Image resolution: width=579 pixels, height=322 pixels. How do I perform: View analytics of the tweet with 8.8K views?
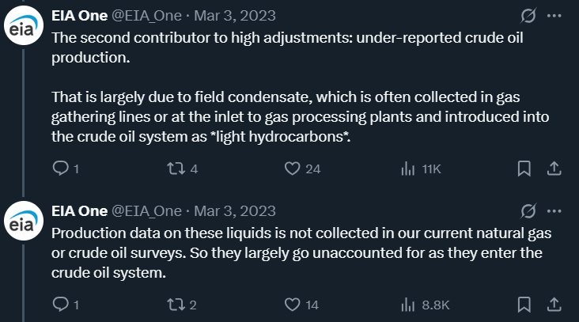[409, 304]
